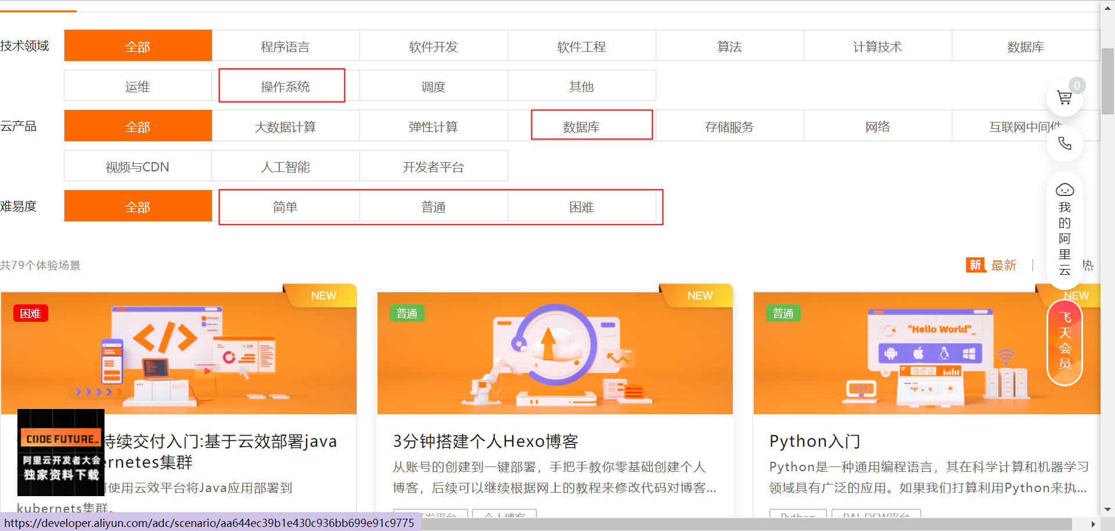
Task: Click the phone contact icon
Action: click(x=1064, y=143)
